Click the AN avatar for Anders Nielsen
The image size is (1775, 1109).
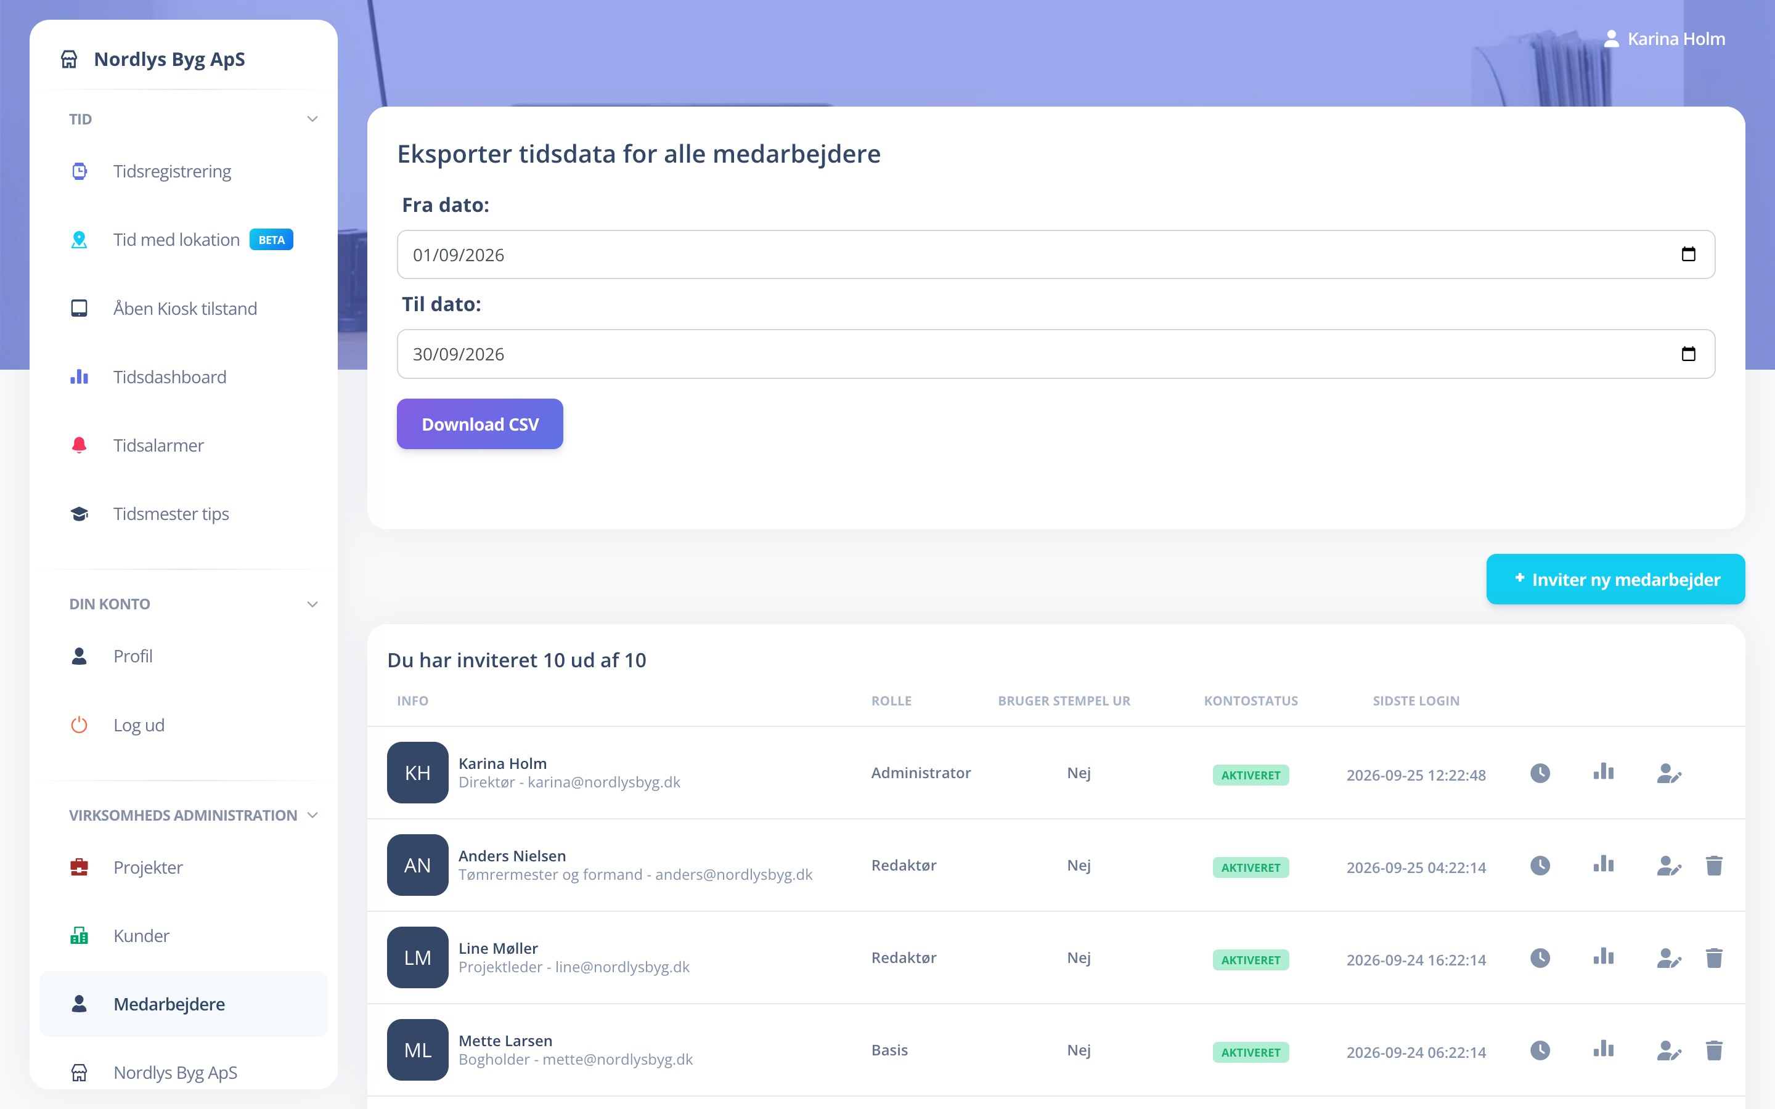(417, 865)
